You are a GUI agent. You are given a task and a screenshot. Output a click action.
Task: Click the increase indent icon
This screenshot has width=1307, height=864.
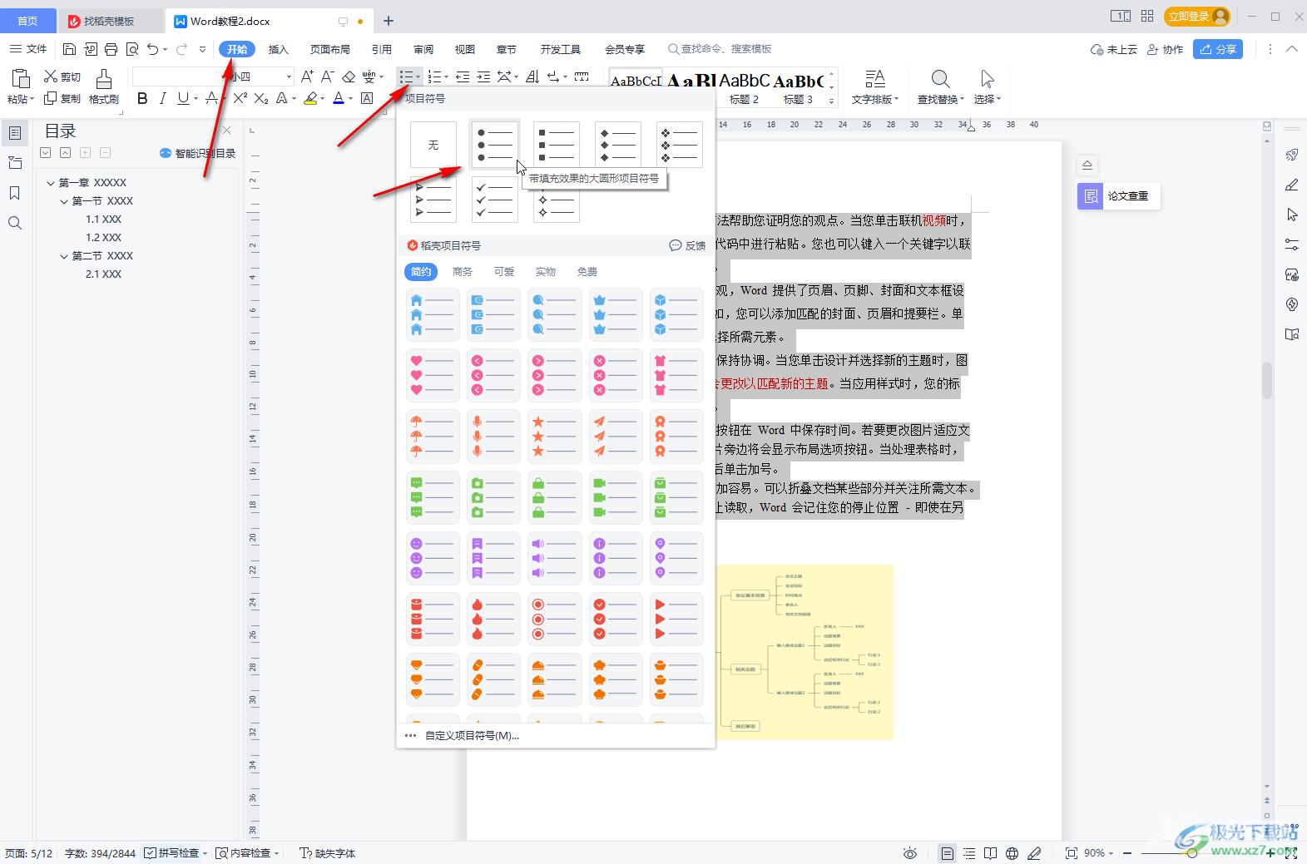pos(484,77)
